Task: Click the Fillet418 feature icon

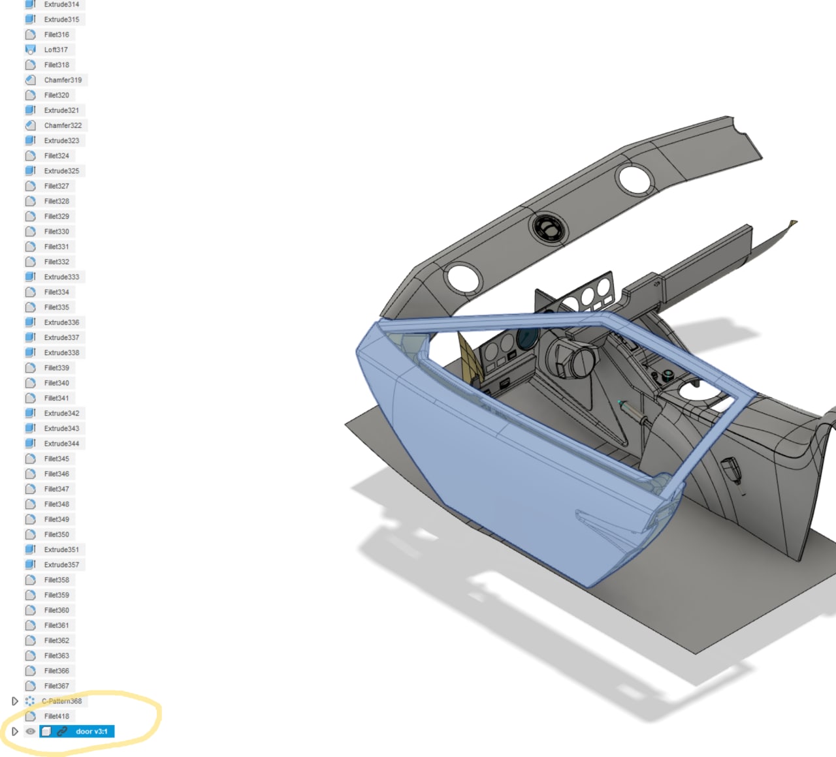Action: tap(30, 716)
